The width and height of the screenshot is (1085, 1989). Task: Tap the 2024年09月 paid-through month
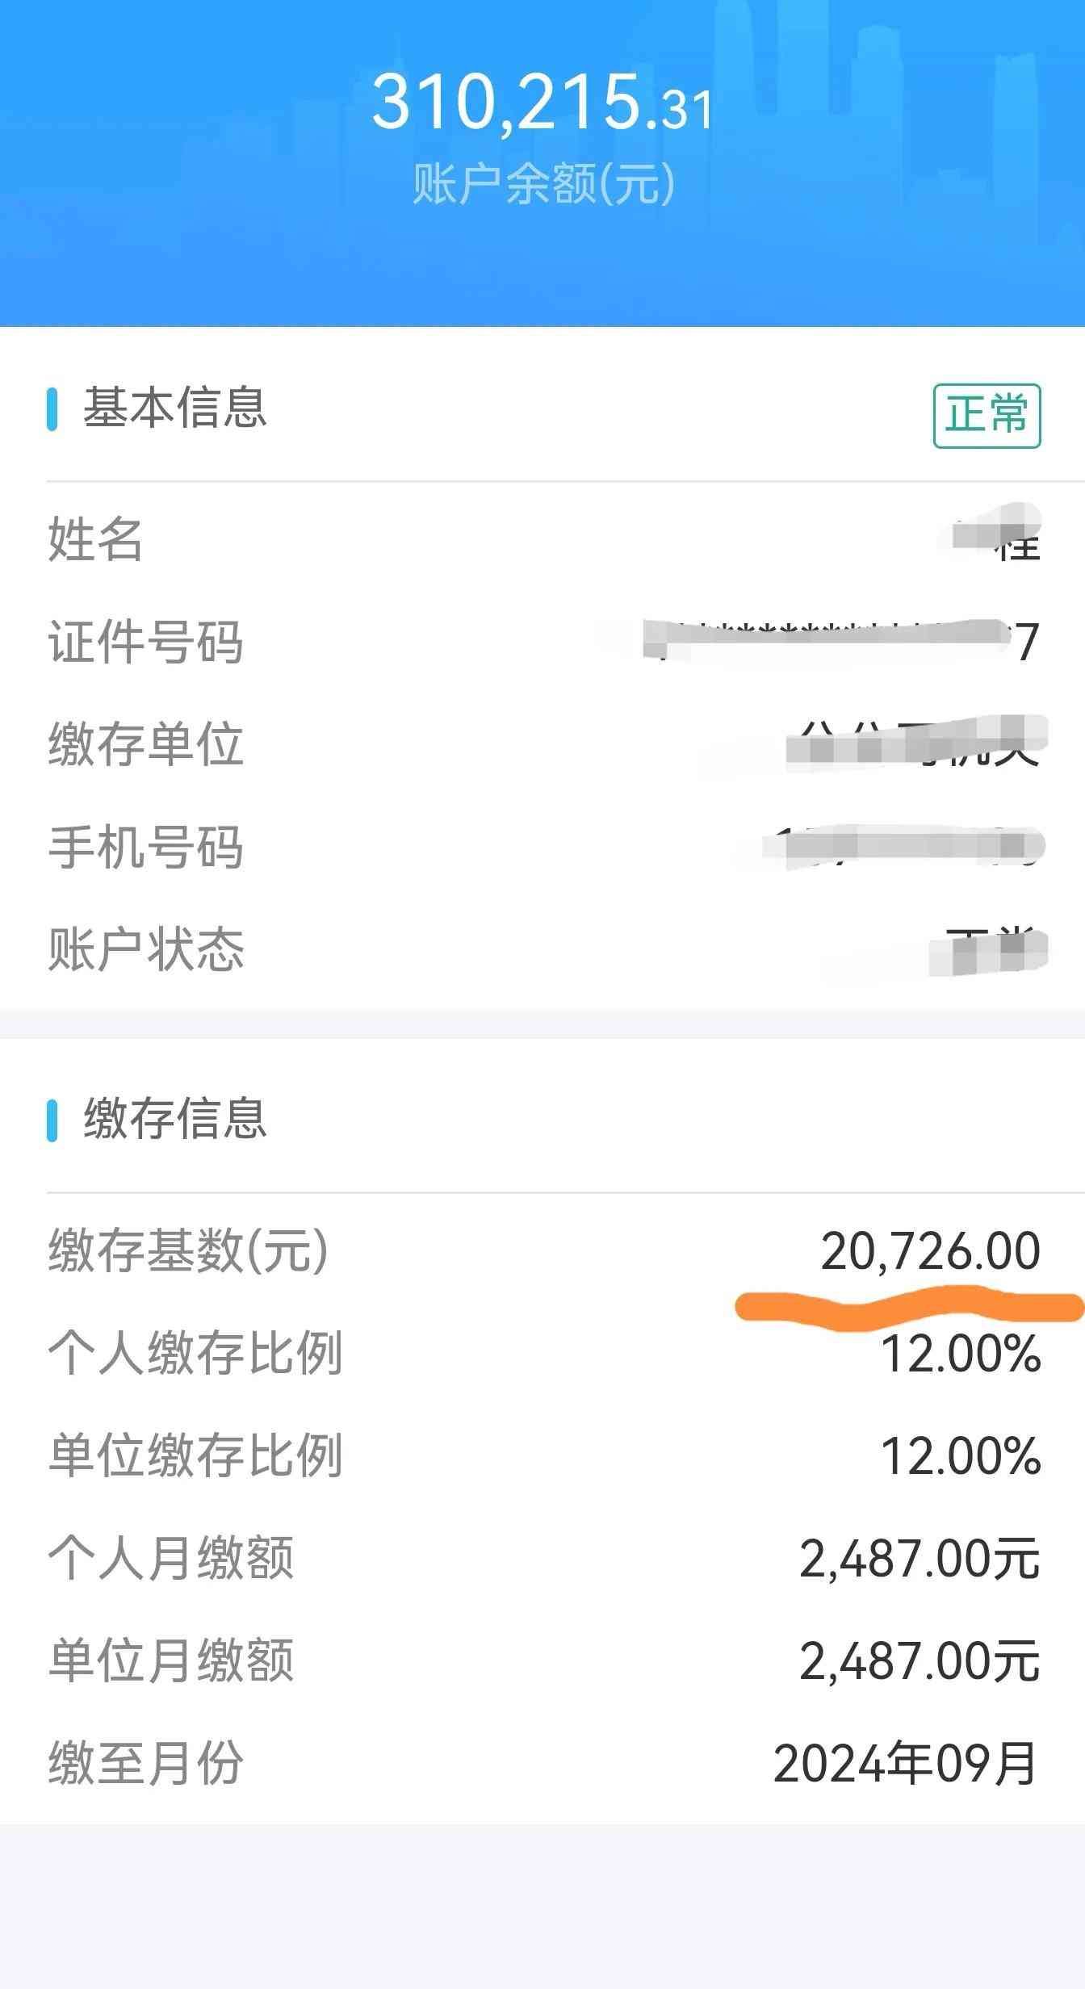click(905, 1763)
